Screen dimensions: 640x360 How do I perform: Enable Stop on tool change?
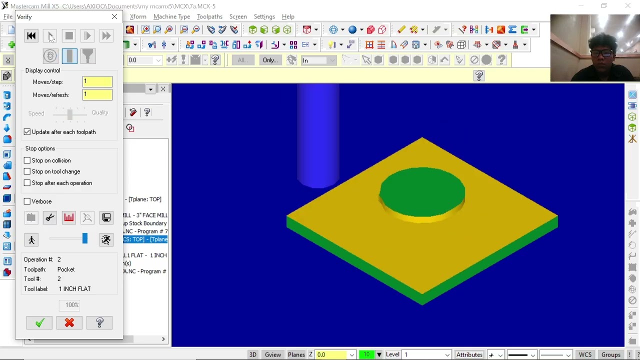(52, 171)
